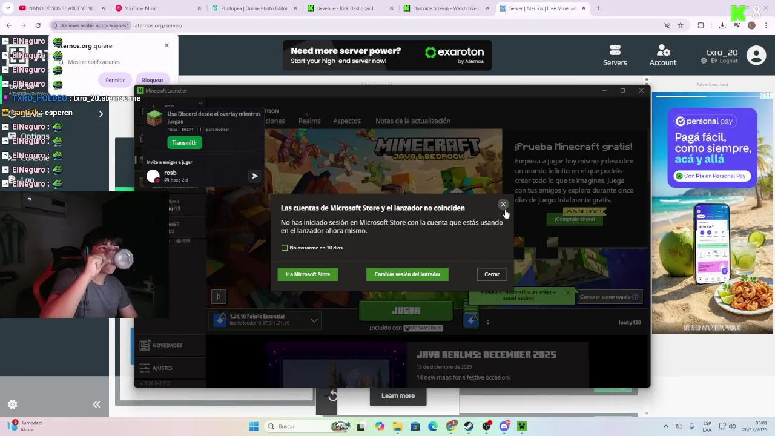The width and height of the screenshot is (775, 436).
Task: Expand the chat entry arrow beside 'esperen'
Action: point(101,113)
